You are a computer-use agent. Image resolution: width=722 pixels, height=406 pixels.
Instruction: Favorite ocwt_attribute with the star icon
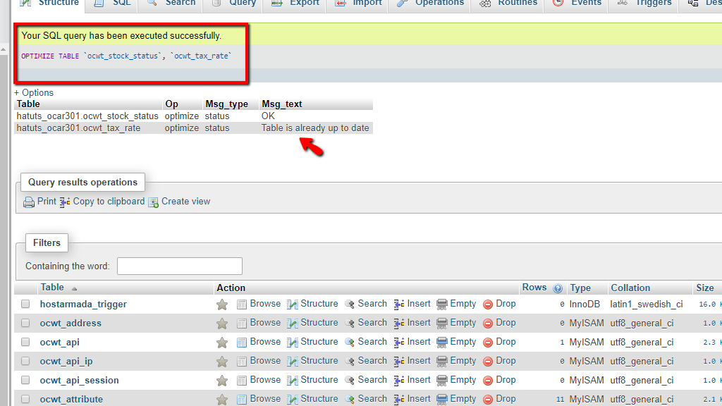tap(222, 400)
